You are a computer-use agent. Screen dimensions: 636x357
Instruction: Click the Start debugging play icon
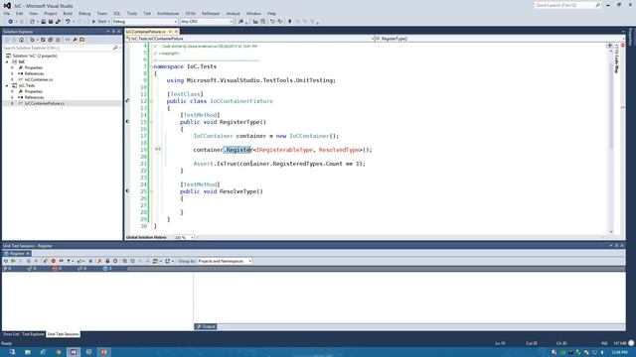coord(93,22)
